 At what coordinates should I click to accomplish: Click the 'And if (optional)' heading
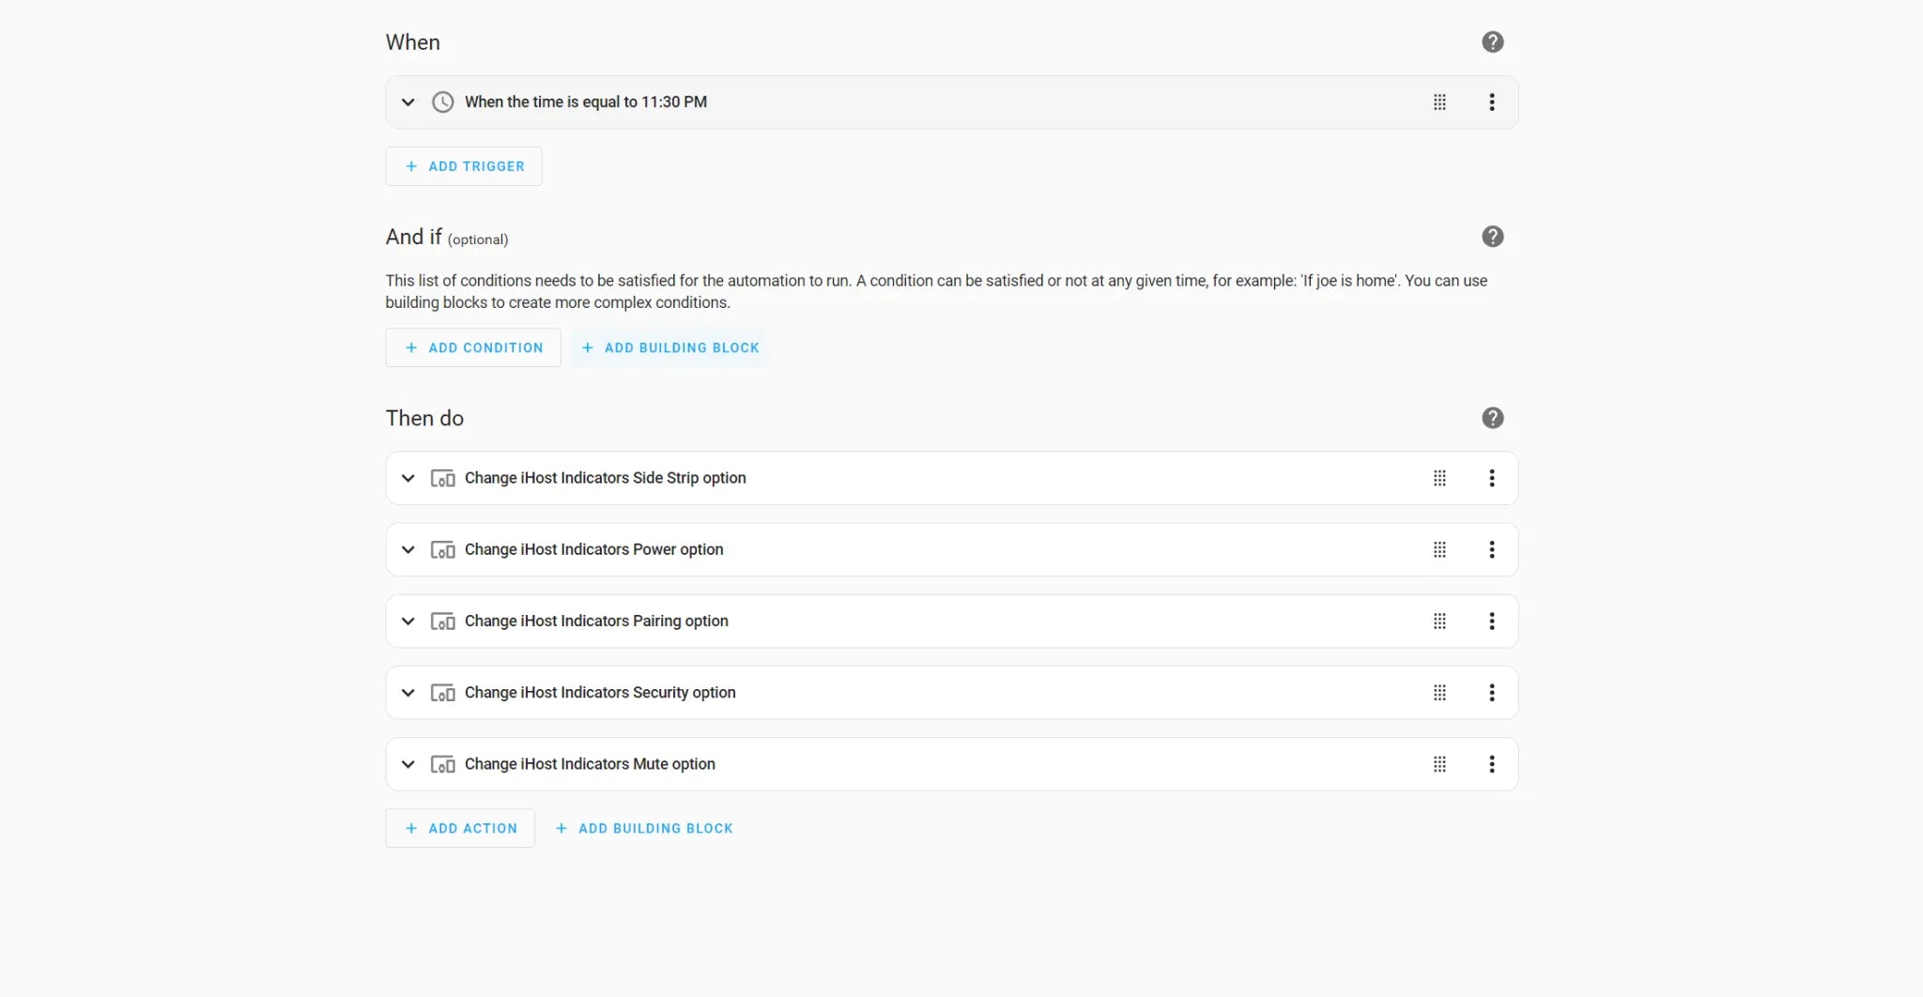coord(447,237)
